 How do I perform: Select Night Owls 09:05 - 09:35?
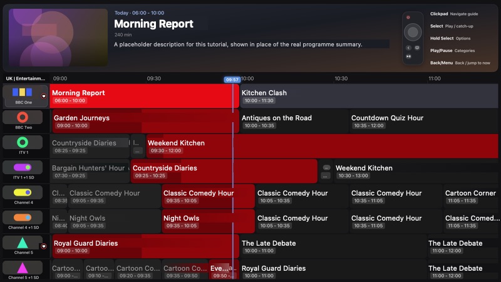click(x=114, y=221)
